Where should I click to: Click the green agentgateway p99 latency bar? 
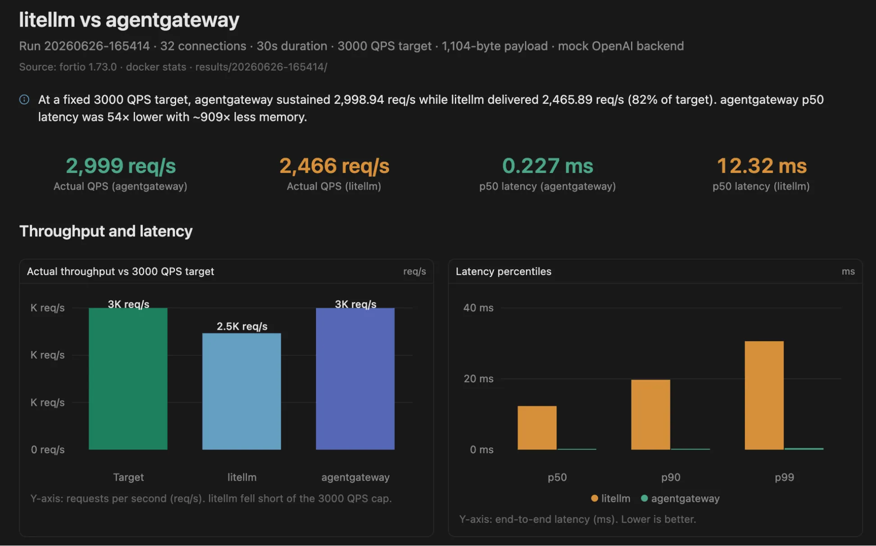[803, 448]
